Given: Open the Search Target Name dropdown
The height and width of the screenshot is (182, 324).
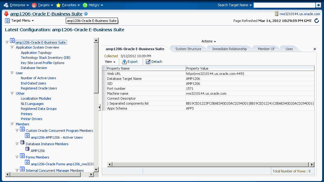Looking at the screenshot, I should [x=235, y=5].
